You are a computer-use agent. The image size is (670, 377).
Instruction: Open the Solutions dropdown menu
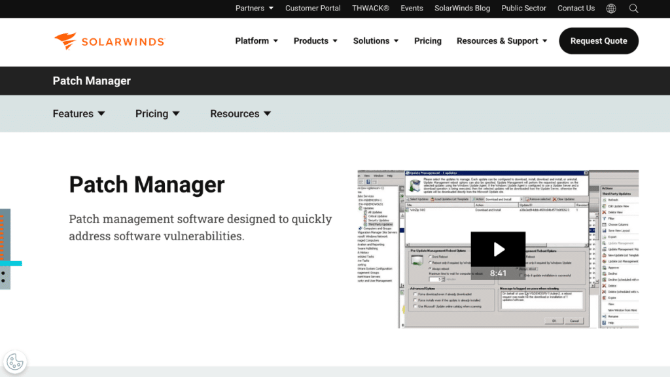376,41
